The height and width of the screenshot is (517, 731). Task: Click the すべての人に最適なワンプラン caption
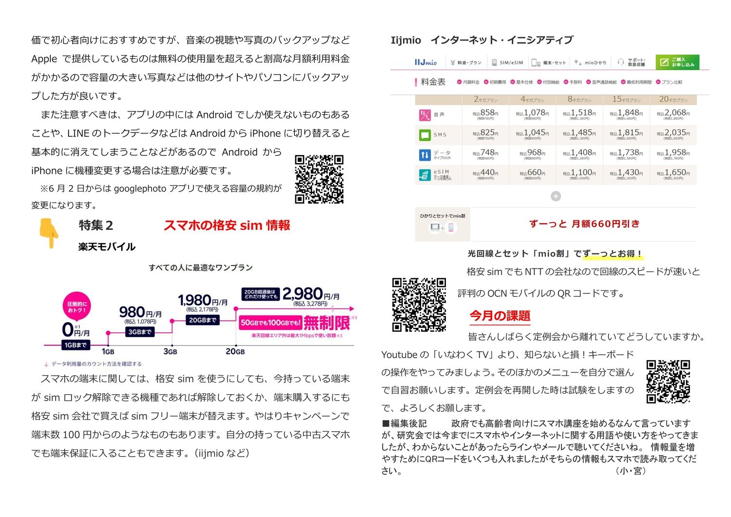(201, 268)
